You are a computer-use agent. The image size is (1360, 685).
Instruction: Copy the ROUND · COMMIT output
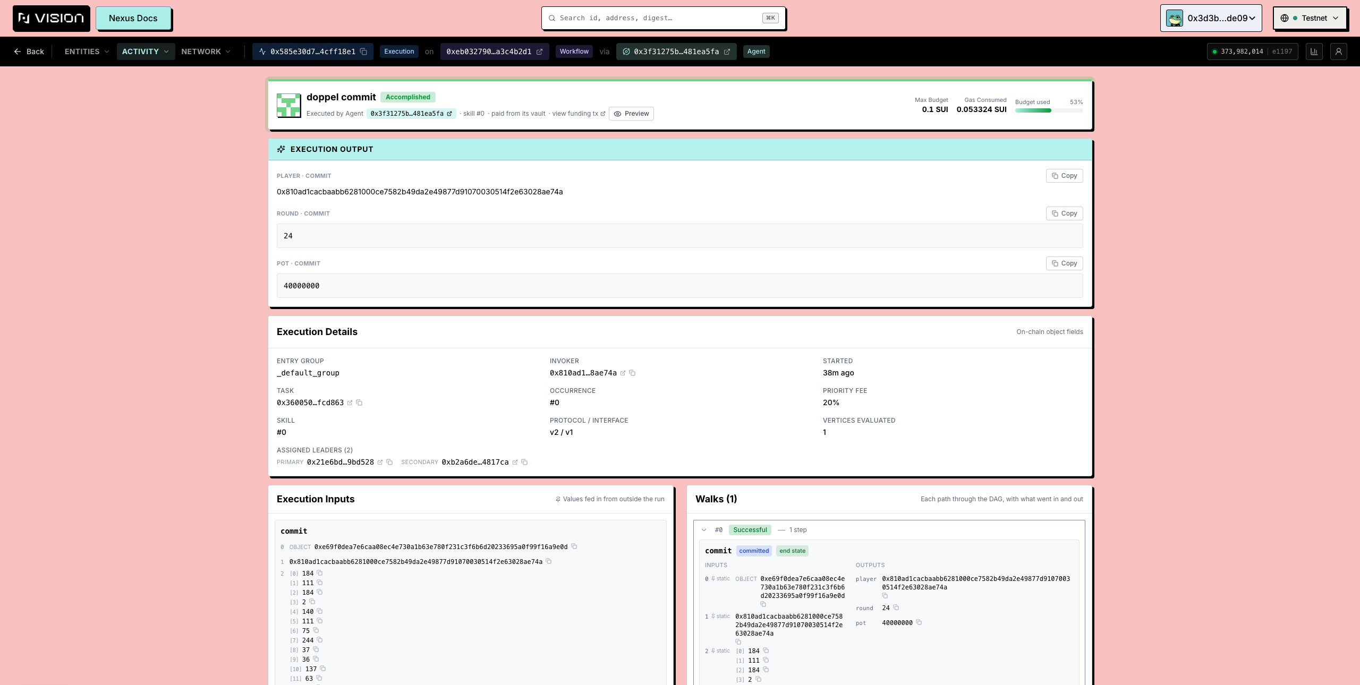(1064, 213)
